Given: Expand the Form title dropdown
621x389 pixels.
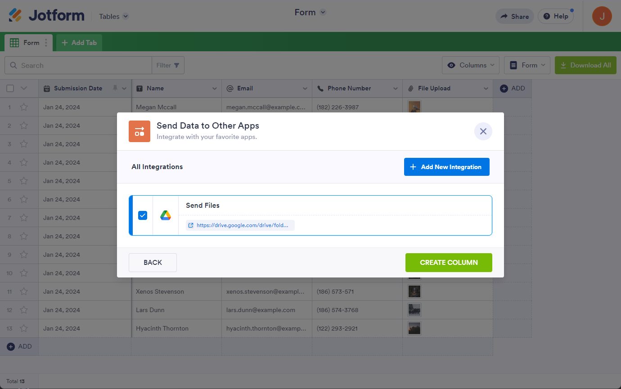Looking at the screenshot, I should pyautogui.click(x=323, y=13).
